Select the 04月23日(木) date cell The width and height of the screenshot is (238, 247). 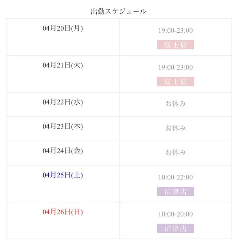pos(62,126)
